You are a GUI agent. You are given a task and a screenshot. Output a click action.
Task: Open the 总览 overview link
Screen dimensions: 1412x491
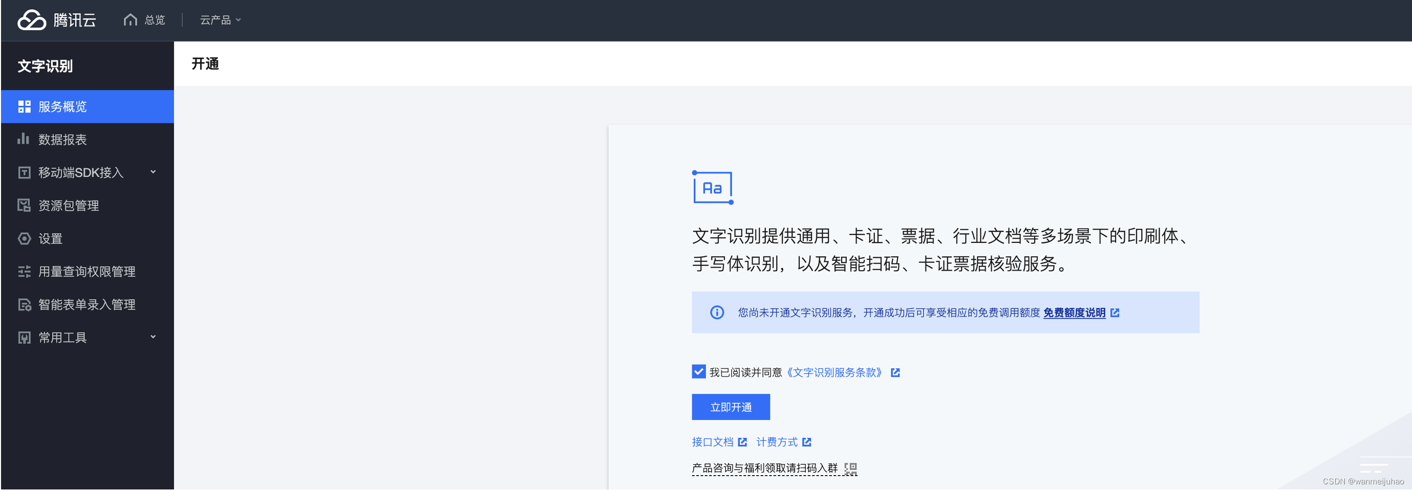[155, 20]
